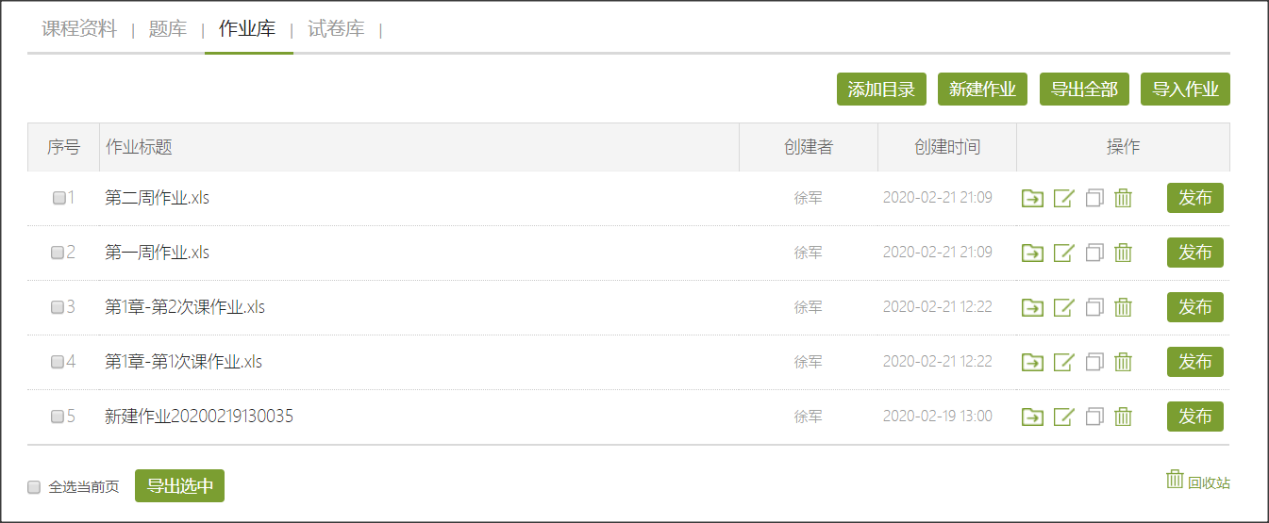This screenshot has height=523, width=1269.
Task: Switch to the 题库 tab
Action: 168,29
